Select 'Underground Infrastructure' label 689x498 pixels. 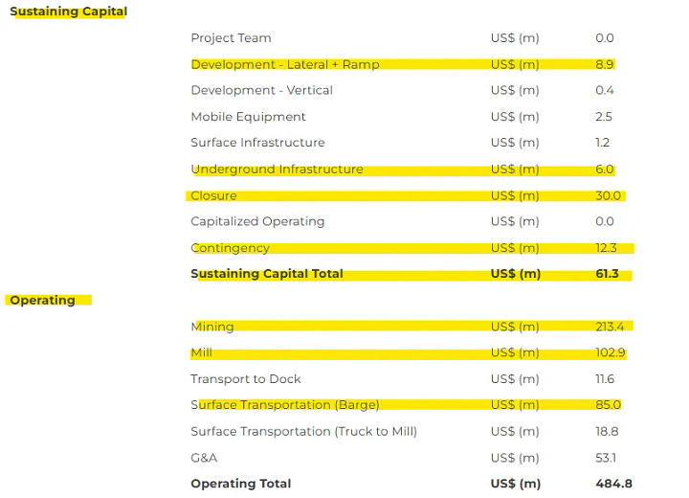(277, 169)
